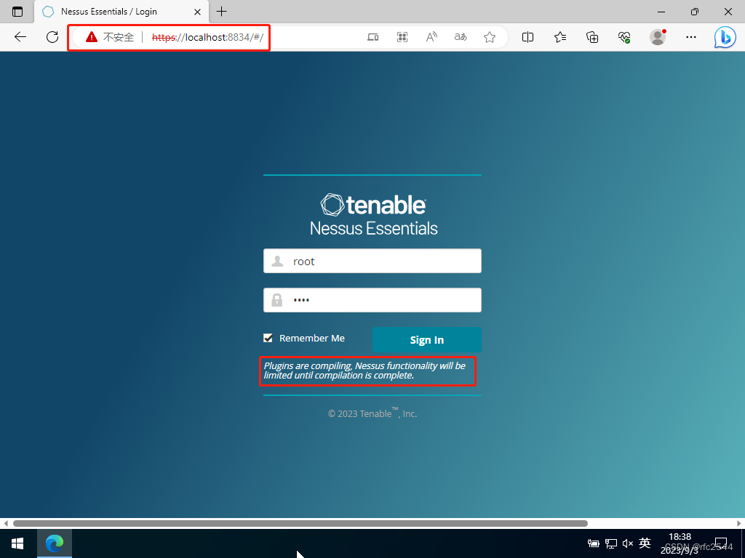Open the send-tab-to-devices icon
Image resolution: width=745 pixels, height=558 pixels.
point(373,37)
